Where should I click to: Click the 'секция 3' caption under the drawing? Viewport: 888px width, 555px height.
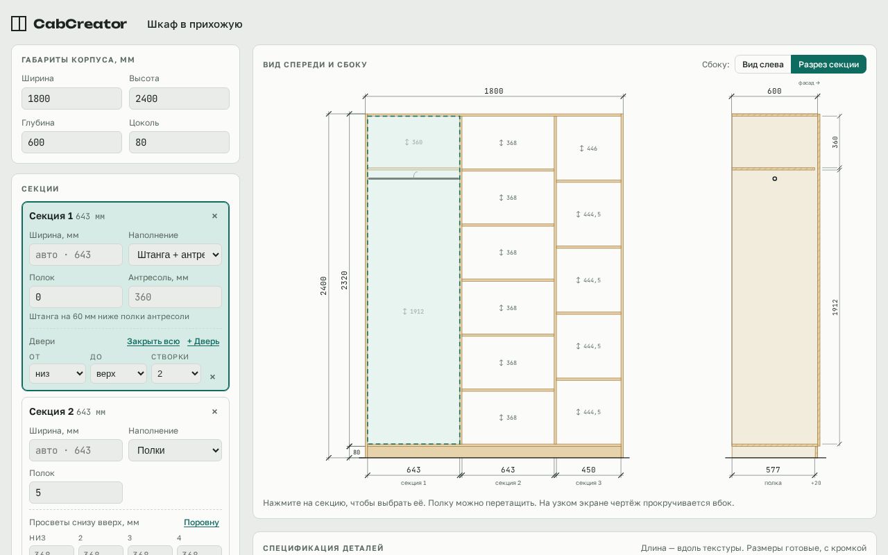point(588,483)
